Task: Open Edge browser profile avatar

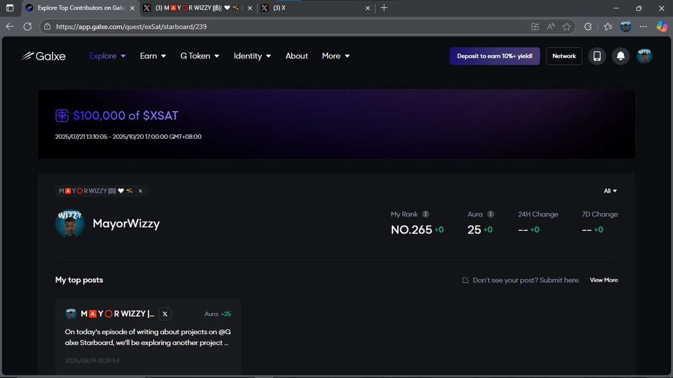Action: click(x=626, y=26)
